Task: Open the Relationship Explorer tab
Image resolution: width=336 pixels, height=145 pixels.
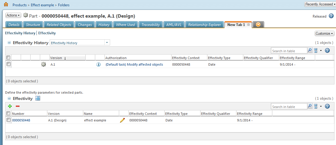Action: [x=204, y=25]
